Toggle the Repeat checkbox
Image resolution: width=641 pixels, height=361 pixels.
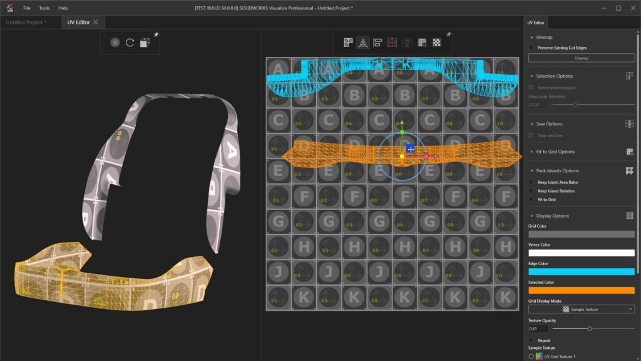point(531,340)
